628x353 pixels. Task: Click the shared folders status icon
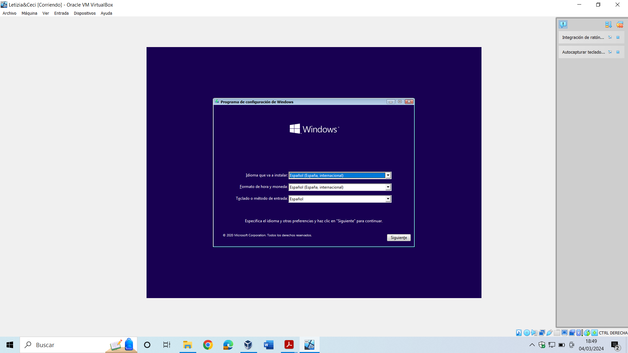coord(557,333)
